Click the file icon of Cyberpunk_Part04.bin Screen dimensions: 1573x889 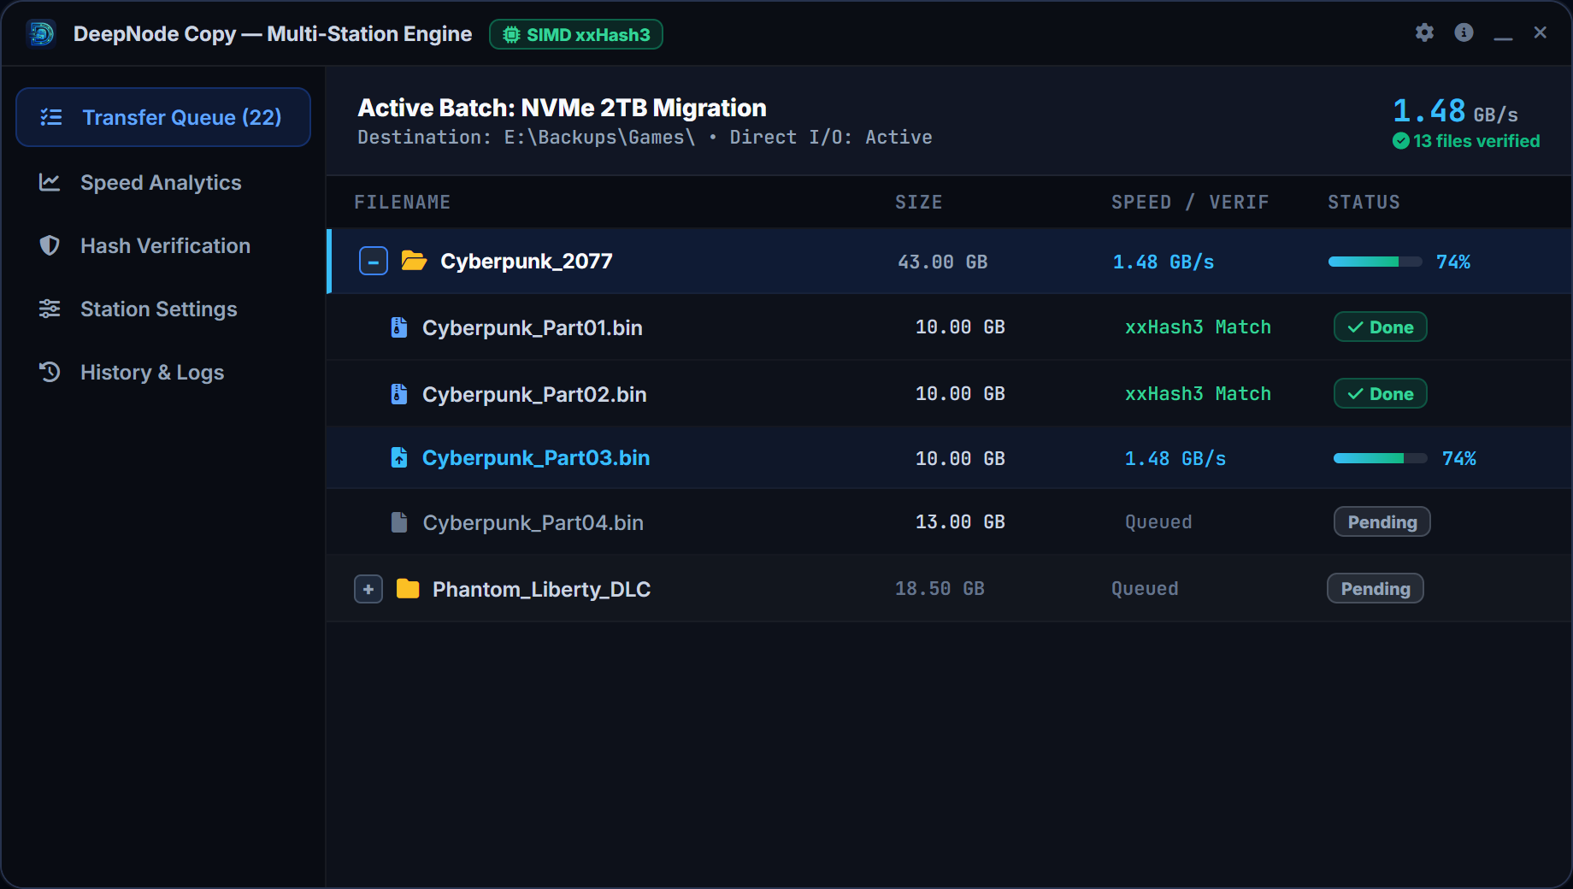tap(398, 522)
